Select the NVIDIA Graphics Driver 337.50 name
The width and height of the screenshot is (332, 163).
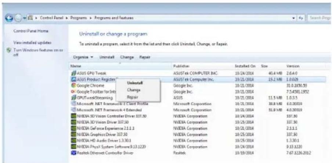(x=102, y=134)
